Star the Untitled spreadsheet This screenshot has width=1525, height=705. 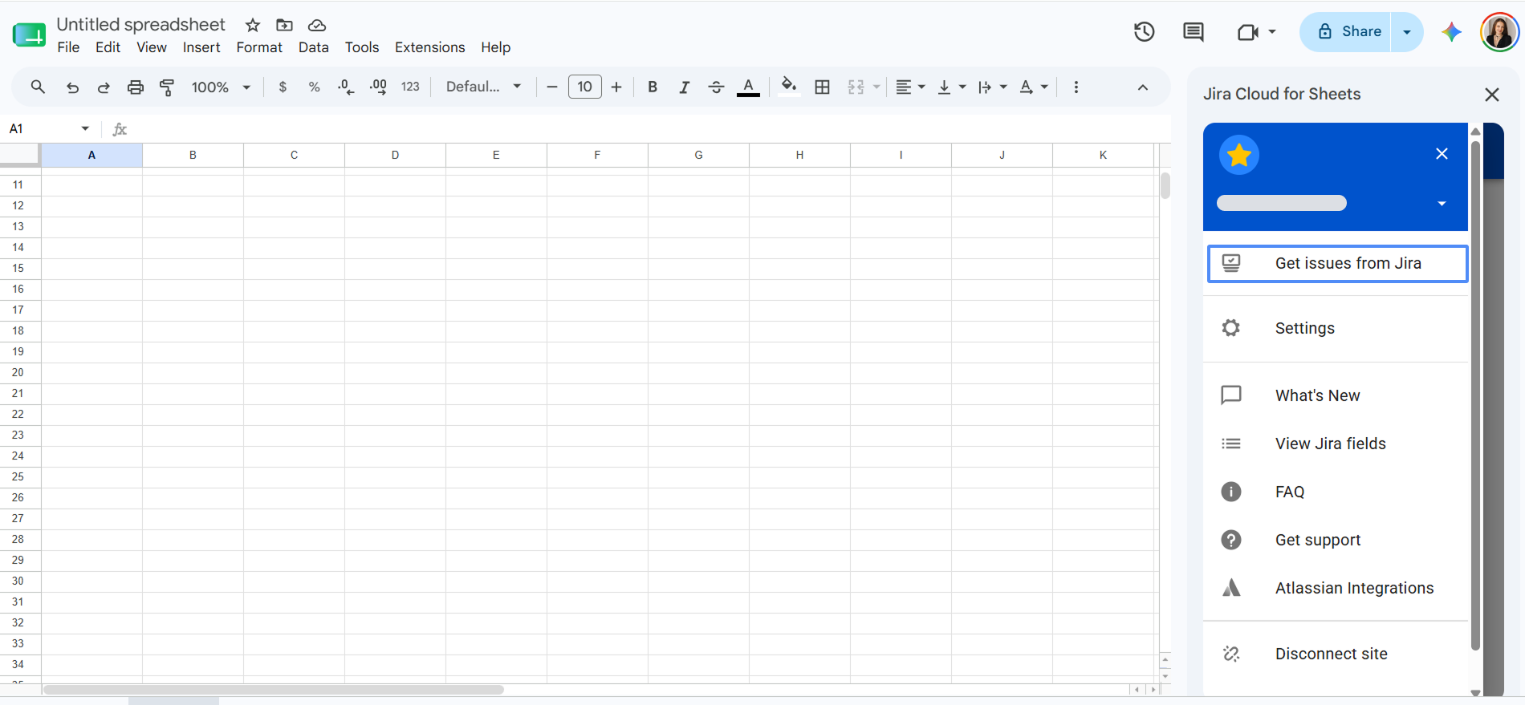[253, 25]
